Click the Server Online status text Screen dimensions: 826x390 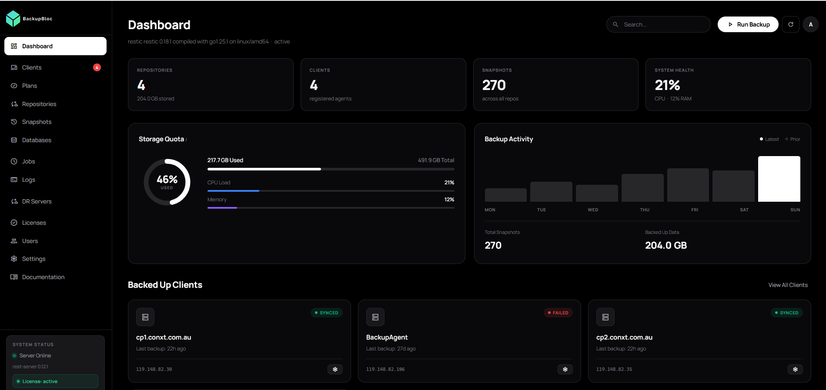35,356
